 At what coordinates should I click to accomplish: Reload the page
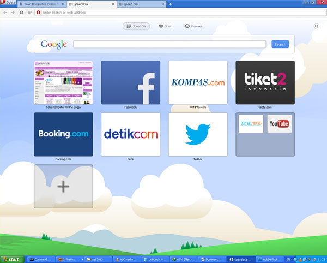21,13
